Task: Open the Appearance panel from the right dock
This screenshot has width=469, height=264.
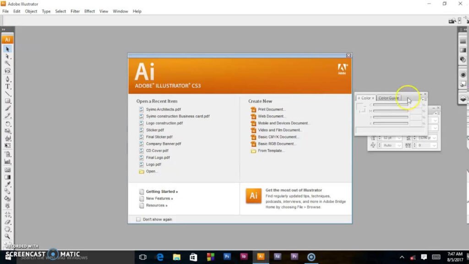Action: pyautogui.click(x=463, y=75)
